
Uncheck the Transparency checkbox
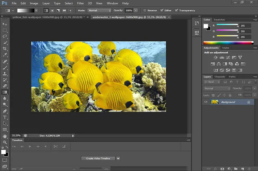tap(177, 10)
